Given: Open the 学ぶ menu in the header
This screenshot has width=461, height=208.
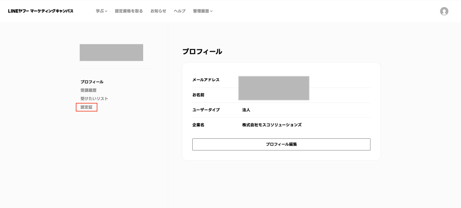Looking at the screenshot, I should [x=99, y=11].
